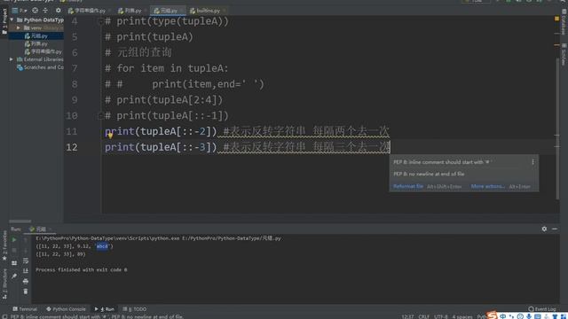
Task: Expand External Libraries node
Action: [12, 59]
